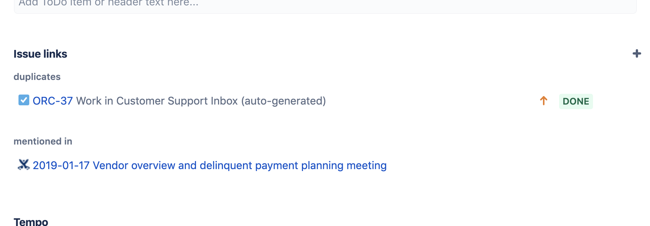Image resolution: width=650 pixels, height=226 pixels.
Task: Click the plus icon to add issue link
Action: [637, 54]
